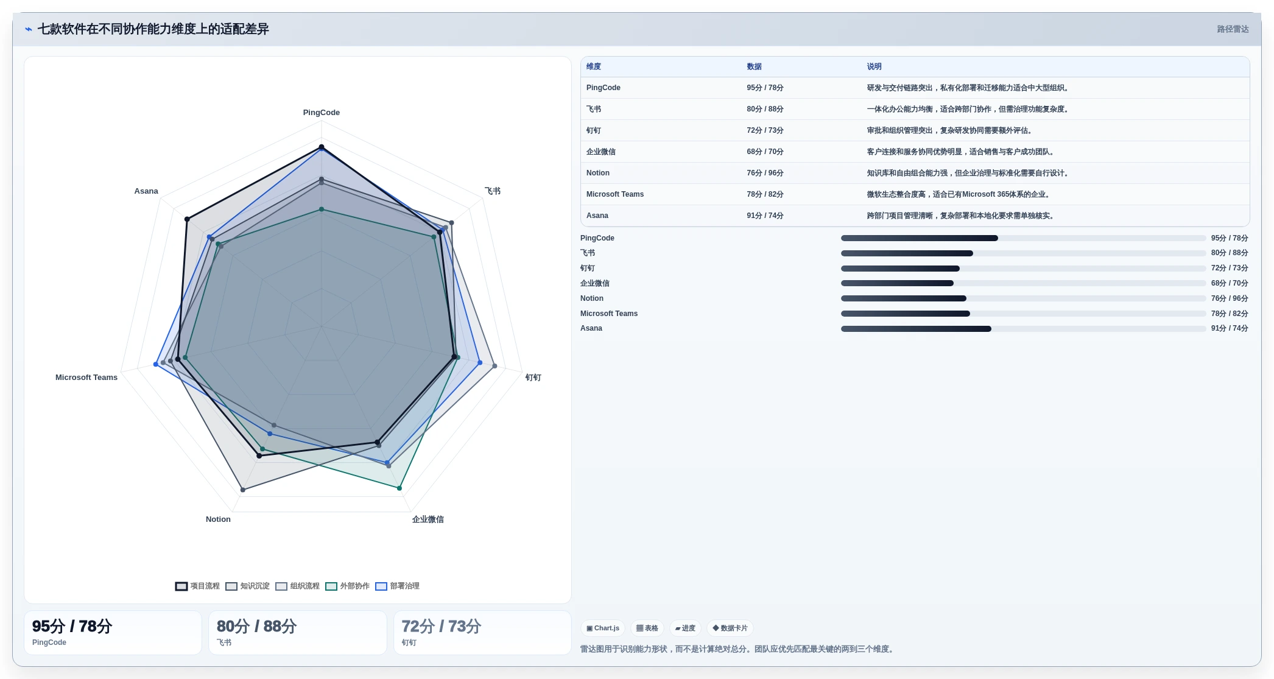Click the 钉钉 progress bar

(1023, 269)
